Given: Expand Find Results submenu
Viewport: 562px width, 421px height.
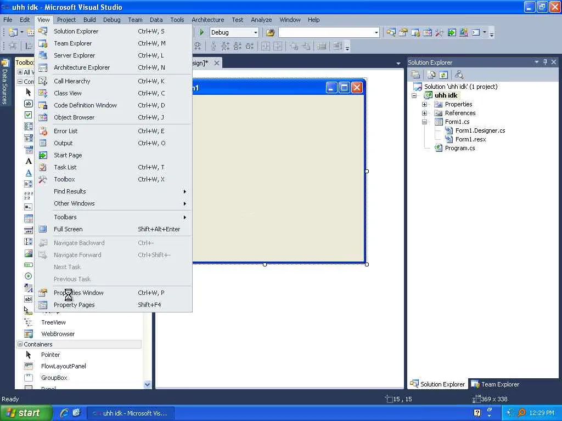Looking at the screenshot, I should pos(113,191).
